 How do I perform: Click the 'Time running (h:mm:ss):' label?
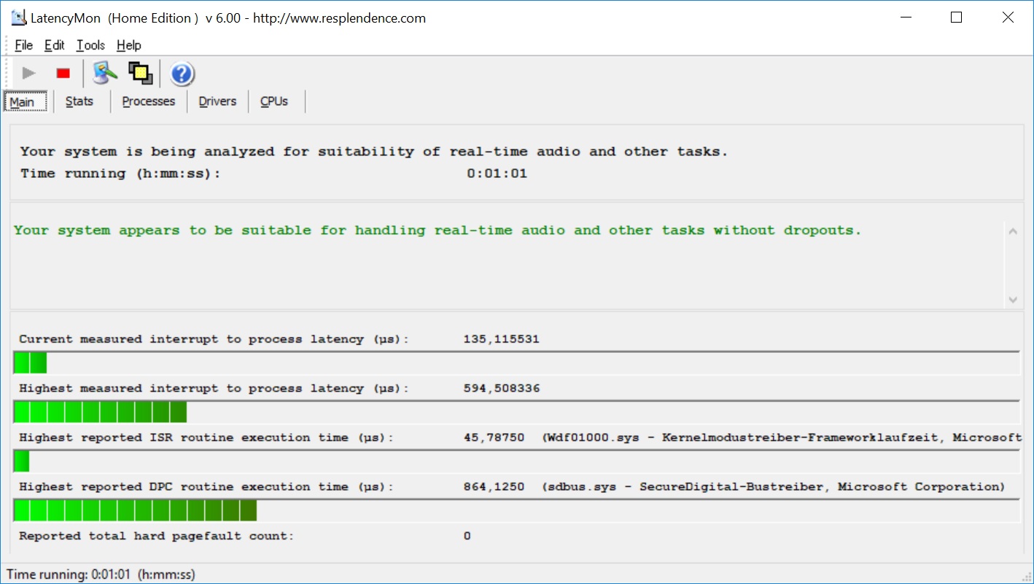click(x=120, y=174)
